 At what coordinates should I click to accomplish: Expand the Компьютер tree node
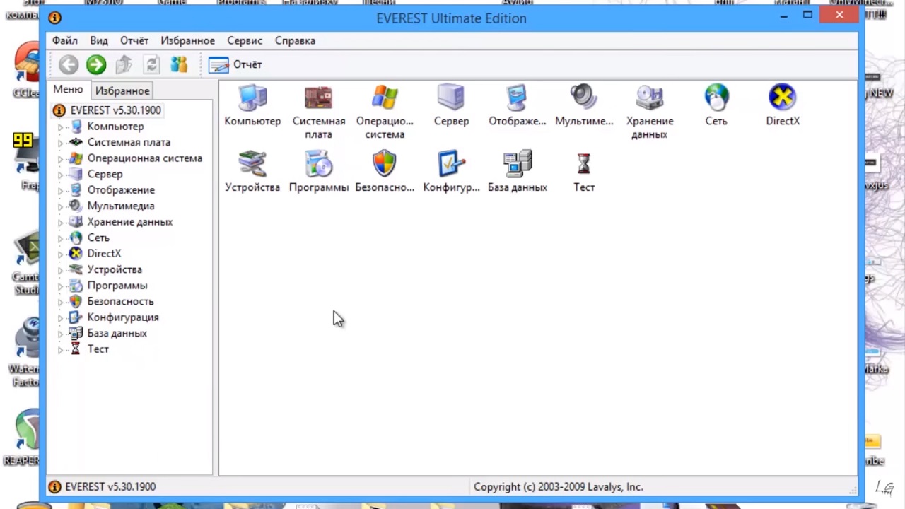click(x=60, y=127)
